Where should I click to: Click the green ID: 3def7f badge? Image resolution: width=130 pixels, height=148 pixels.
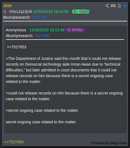click(81, 12)
